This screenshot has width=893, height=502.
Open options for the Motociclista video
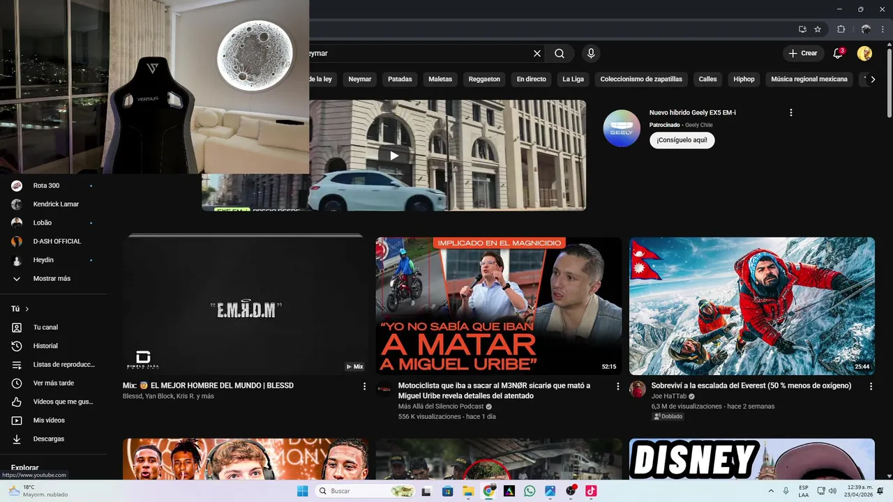tap(617, 386)
